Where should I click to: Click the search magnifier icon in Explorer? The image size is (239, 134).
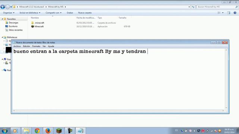pyautogui.click(x=236, y=7)
